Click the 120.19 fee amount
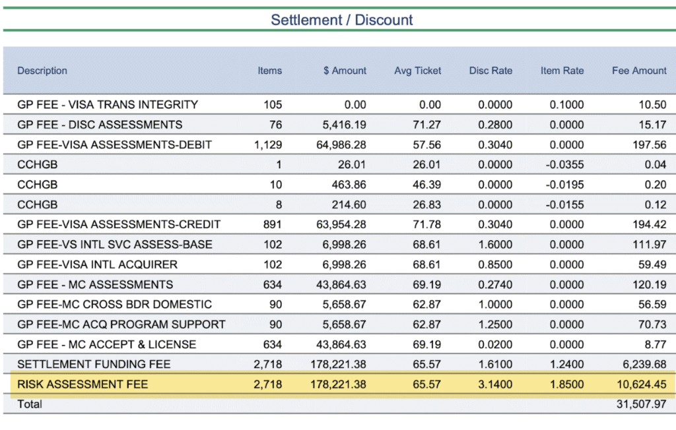 point(650,284)
